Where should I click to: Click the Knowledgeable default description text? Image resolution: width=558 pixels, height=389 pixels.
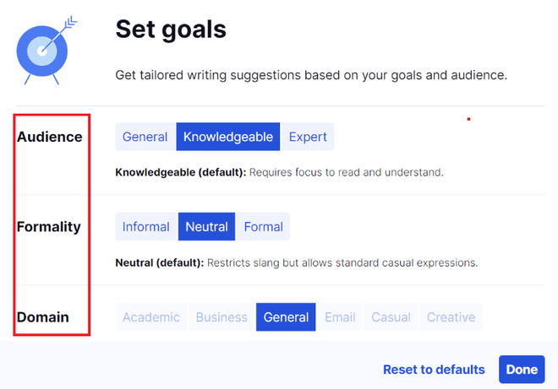pyautogui.click(x=279, y=172)
